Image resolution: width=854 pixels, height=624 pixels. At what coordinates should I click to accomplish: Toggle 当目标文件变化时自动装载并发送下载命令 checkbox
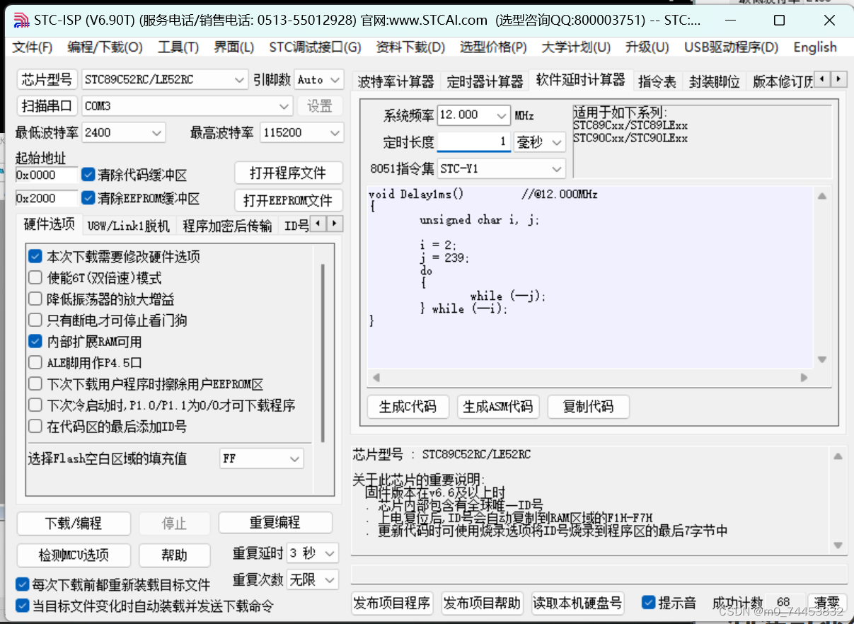(23, 606)
